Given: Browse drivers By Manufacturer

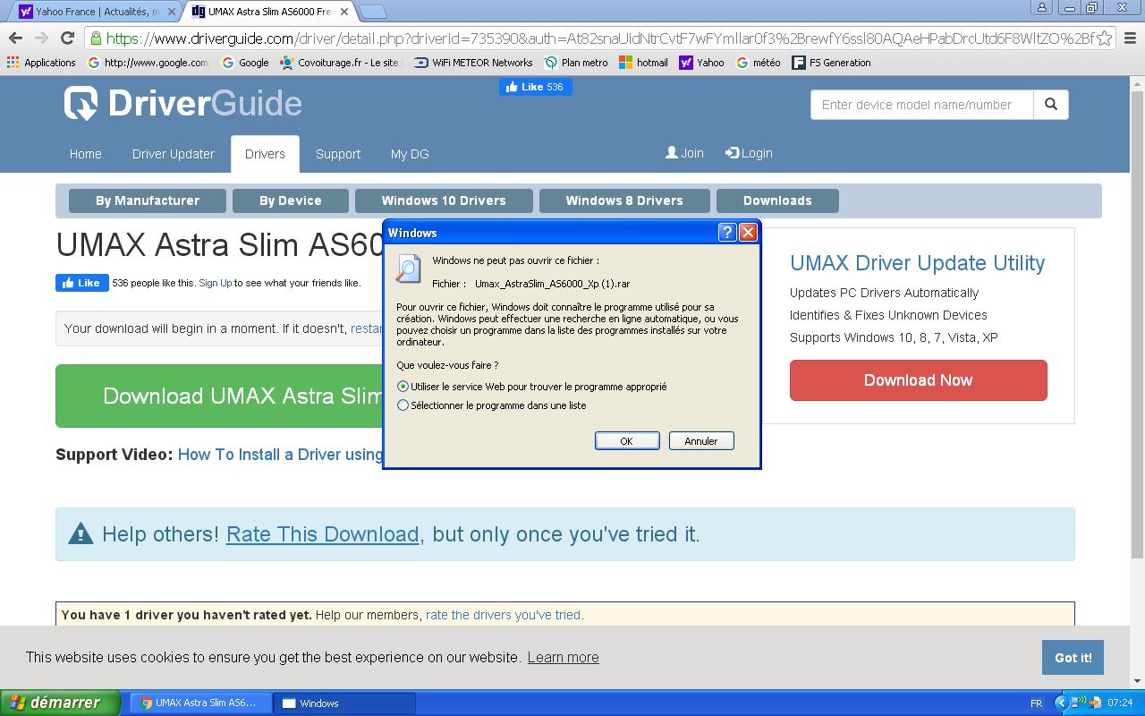Looking at the screenshot, I should pos(148,200).
